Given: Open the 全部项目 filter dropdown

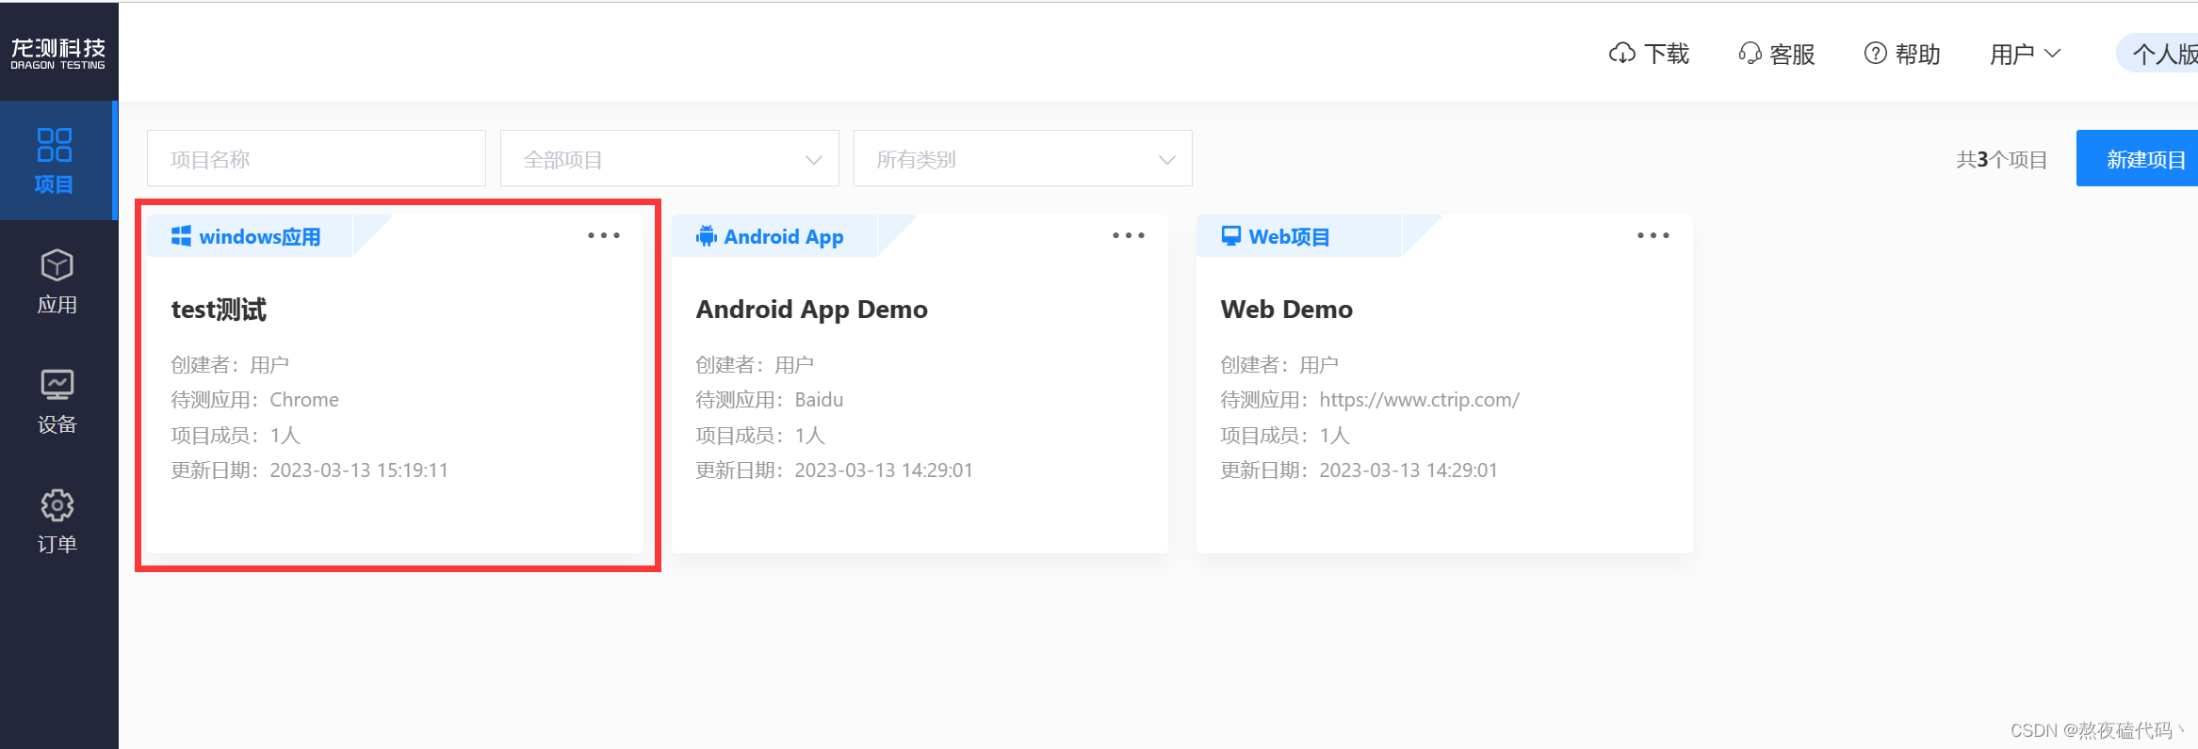Looking at the screenshot, I should tap(670, 159).
